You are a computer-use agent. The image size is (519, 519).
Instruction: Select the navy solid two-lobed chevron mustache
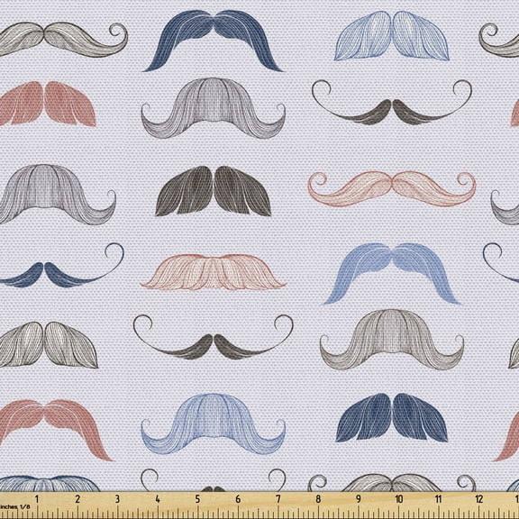pyautogui.click(x=392, y=417)
